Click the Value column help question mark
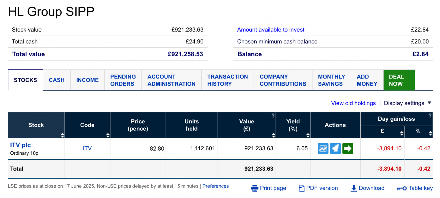The width and height of the screenshot is (440, 198). point(273,116)
